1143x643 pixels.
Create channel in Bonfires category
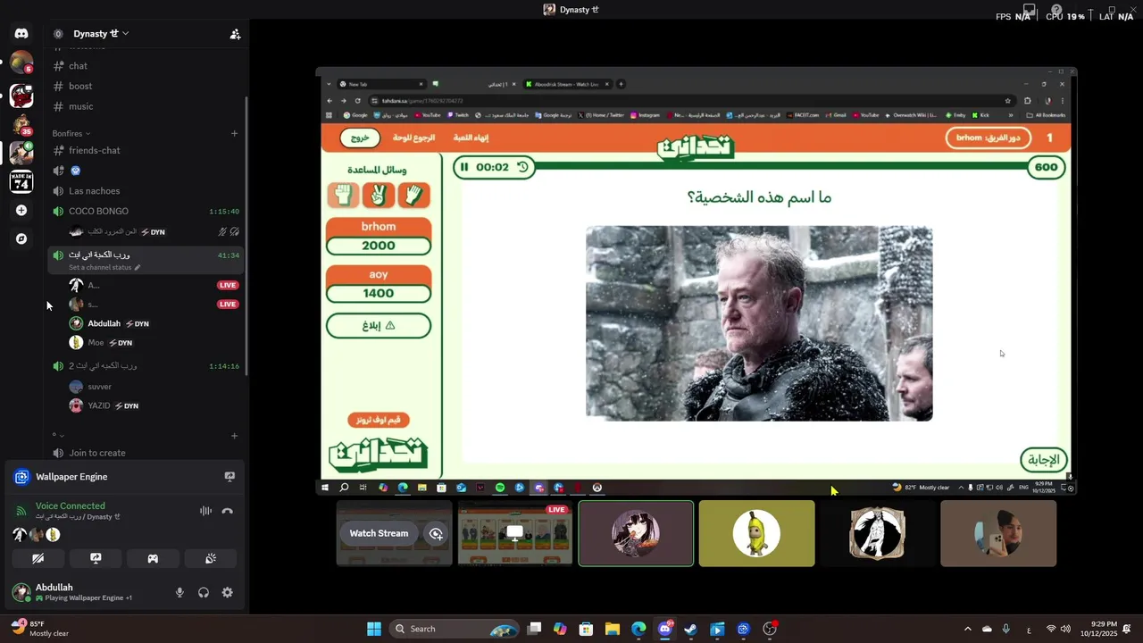[x=235, y=134]
